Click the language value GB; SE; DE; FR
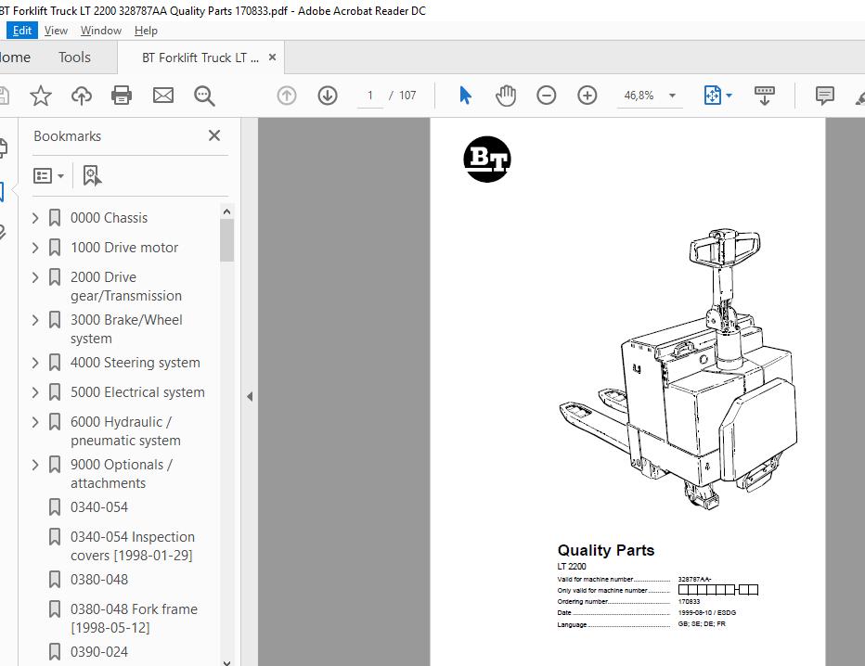The image size is (865, 666). pos(702,624)
